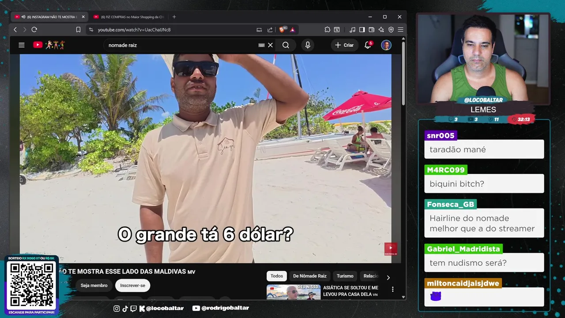Click the sorteio QR code overlay

(32, 285)
